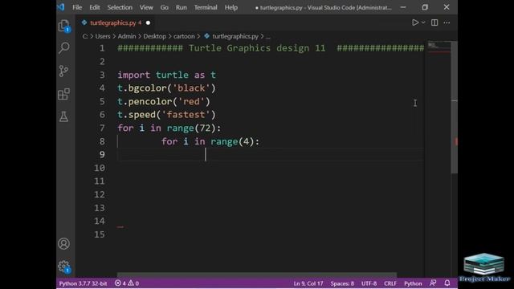Close the tab via unsaved dot indicator
Screen dimensions: 514x289
coord(148,22)
